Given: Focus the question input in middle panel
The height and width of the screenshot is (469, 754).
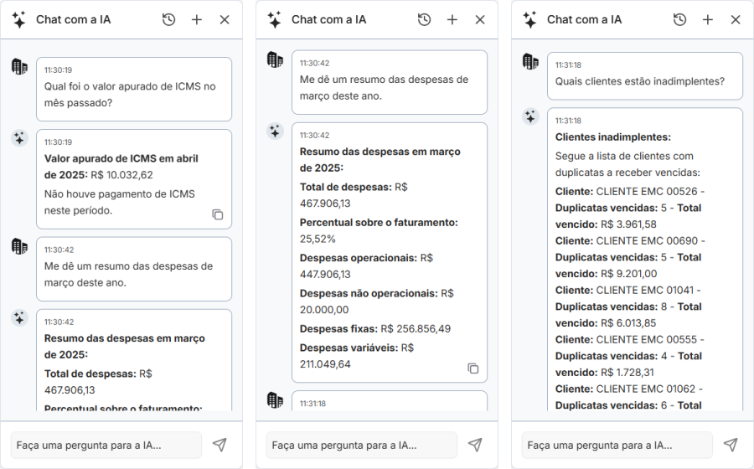Looking at the screenshot, I should (x=362, y=445).
